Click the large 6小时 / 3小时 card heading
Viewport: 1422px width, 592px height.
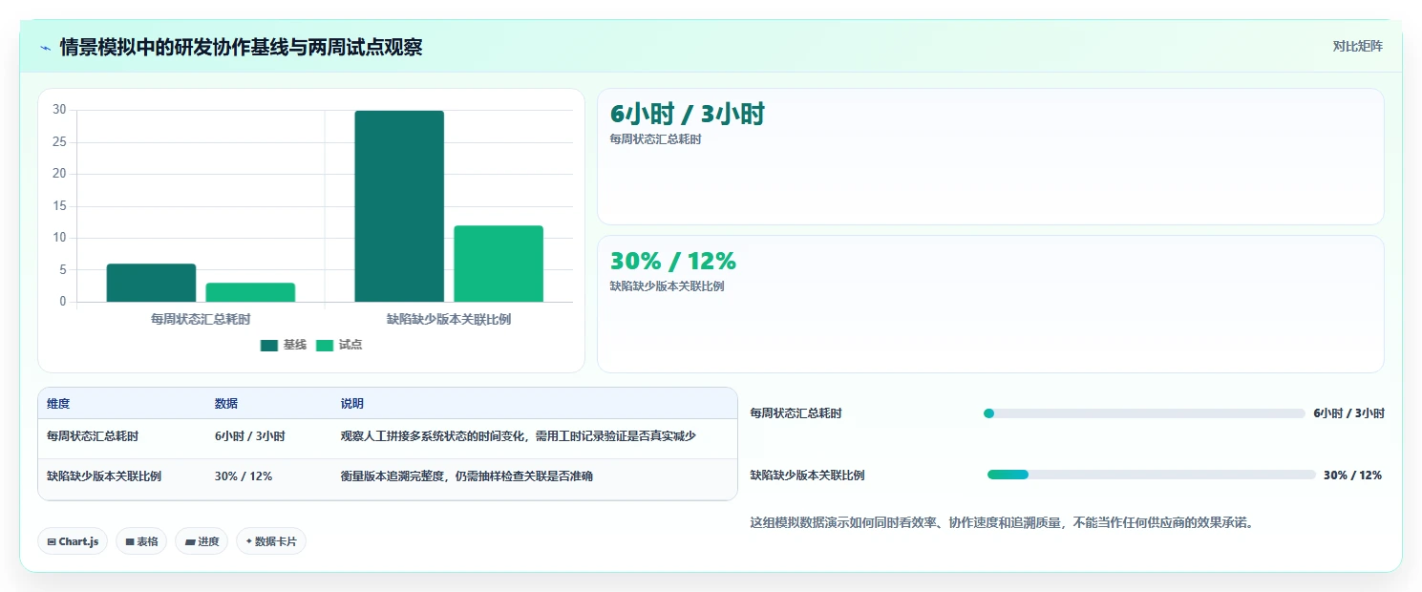[688, 115]
